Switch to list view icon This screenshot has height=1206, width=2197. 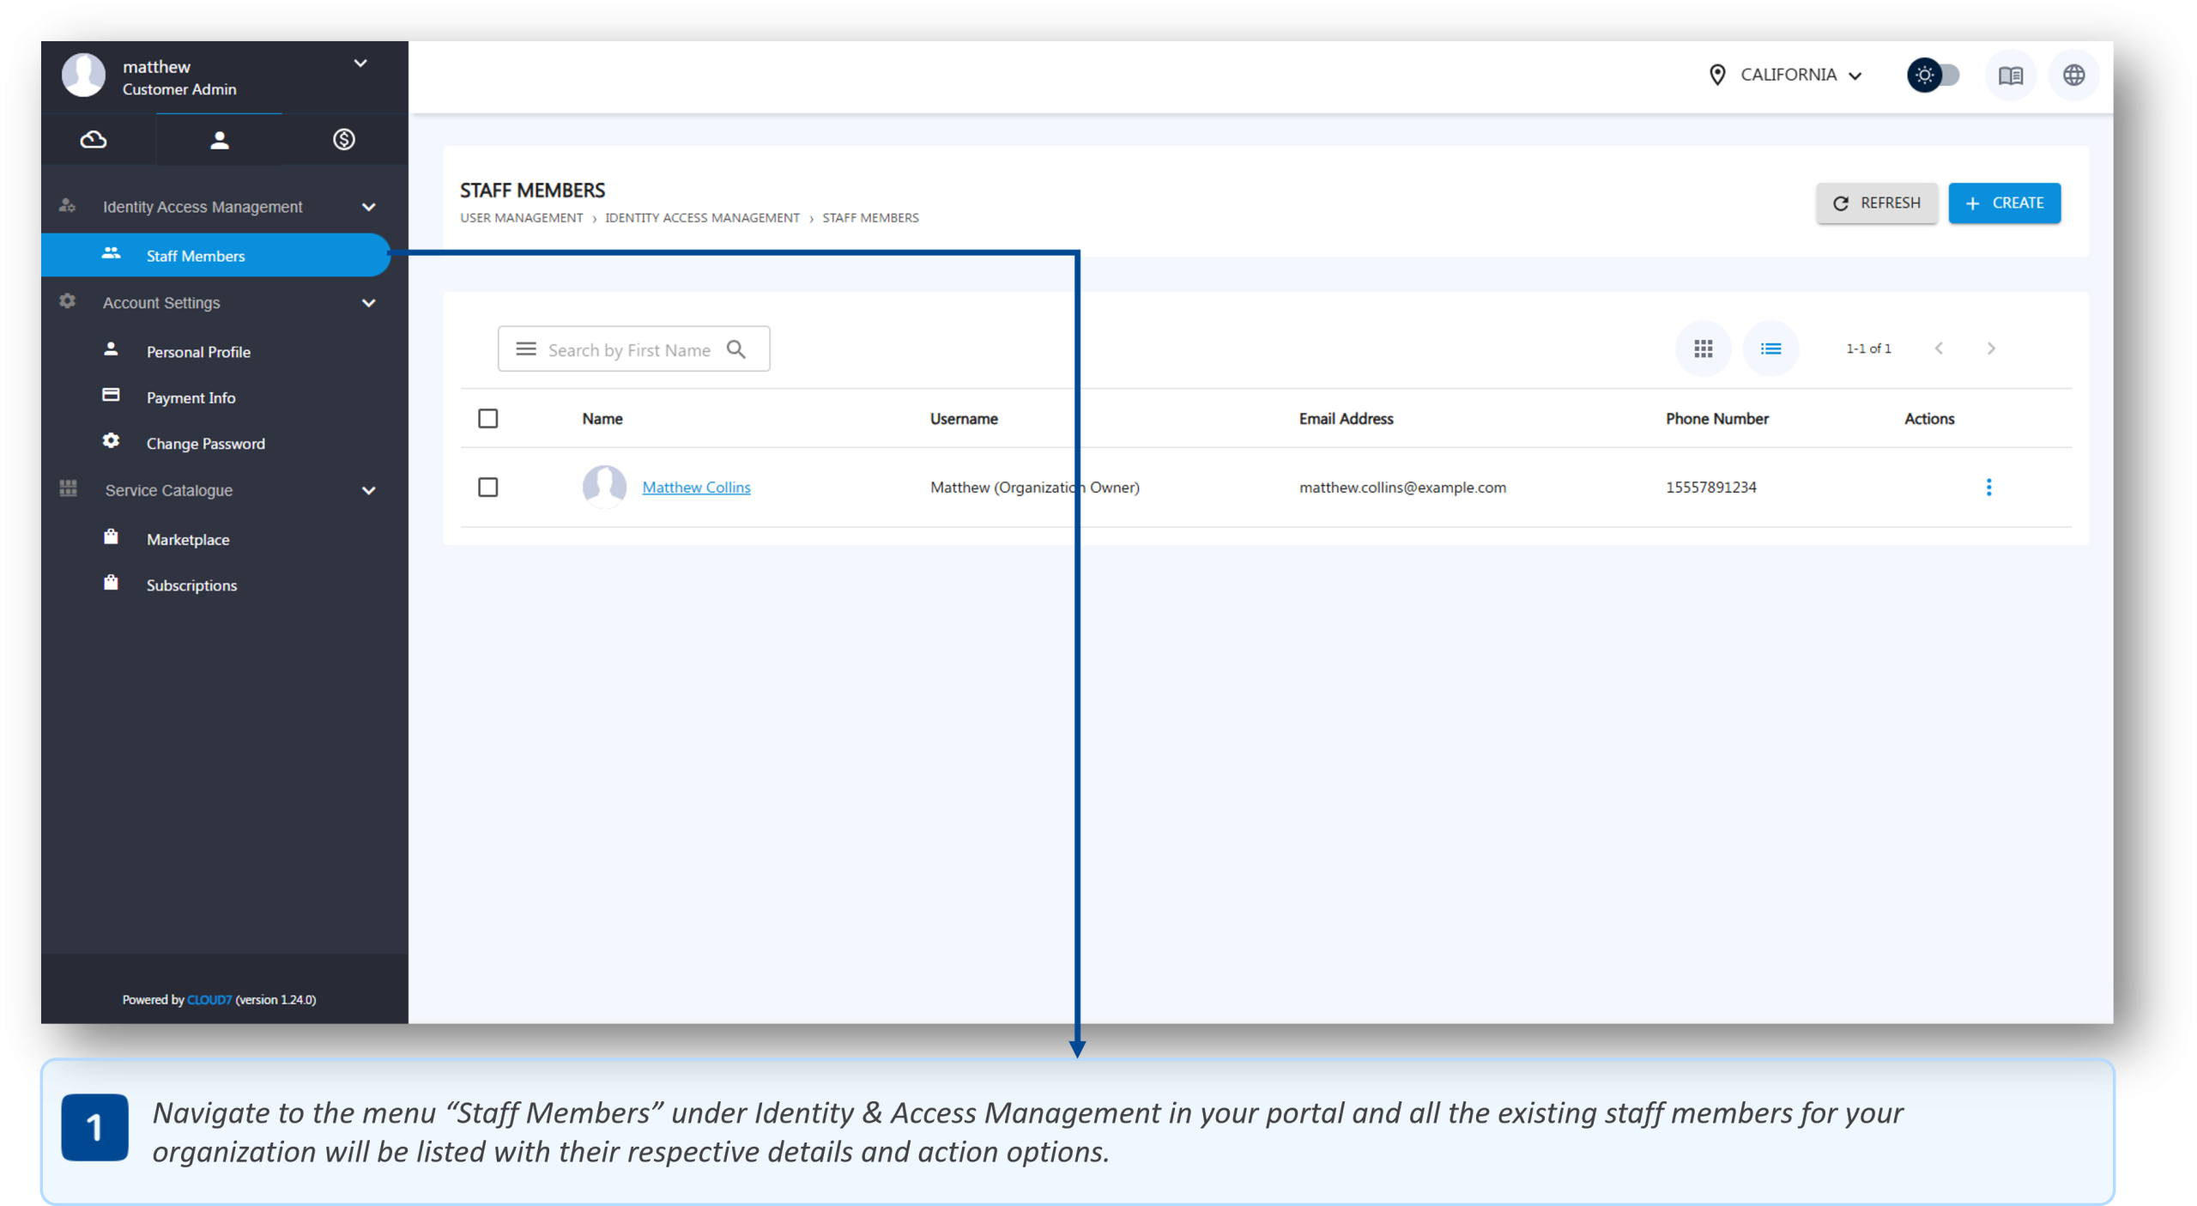click(x=1770, y=348)
